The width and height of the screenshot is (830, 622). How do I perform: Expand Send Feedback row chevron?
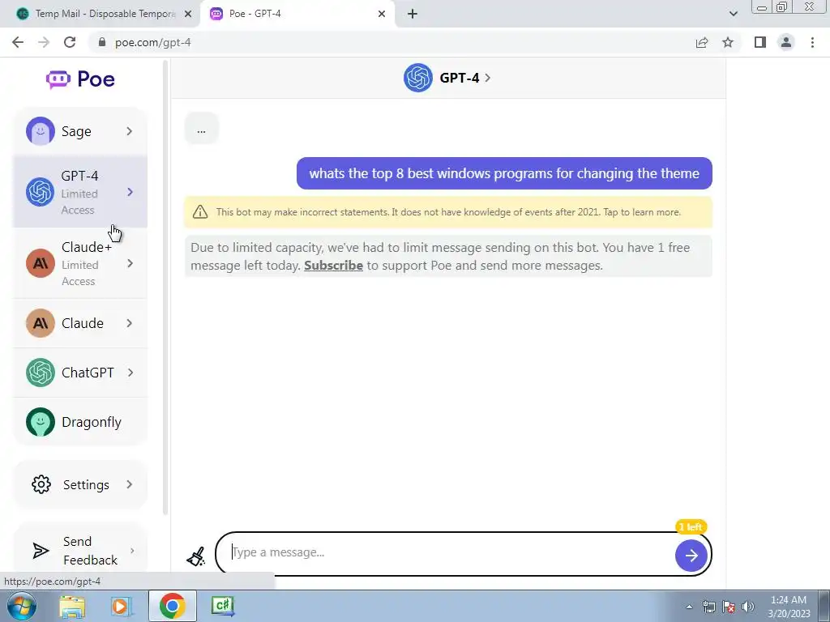tap(132, 551)
